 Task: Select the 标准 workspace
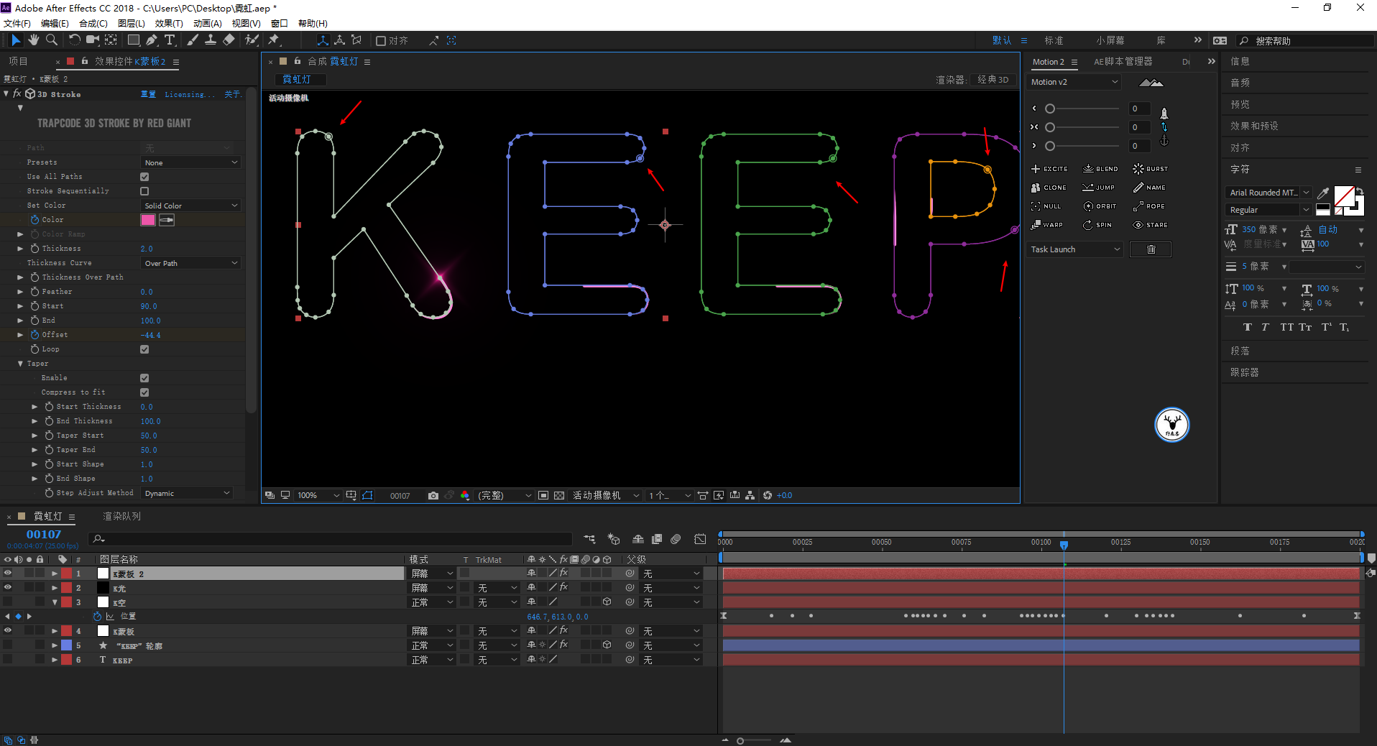[x=1054, y=40]
